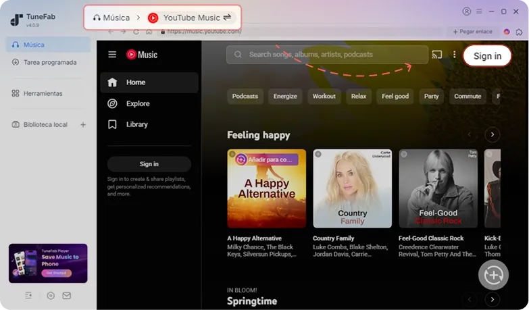Reload the YouTube Music page
529x310 pixels.
click(136, 32)
